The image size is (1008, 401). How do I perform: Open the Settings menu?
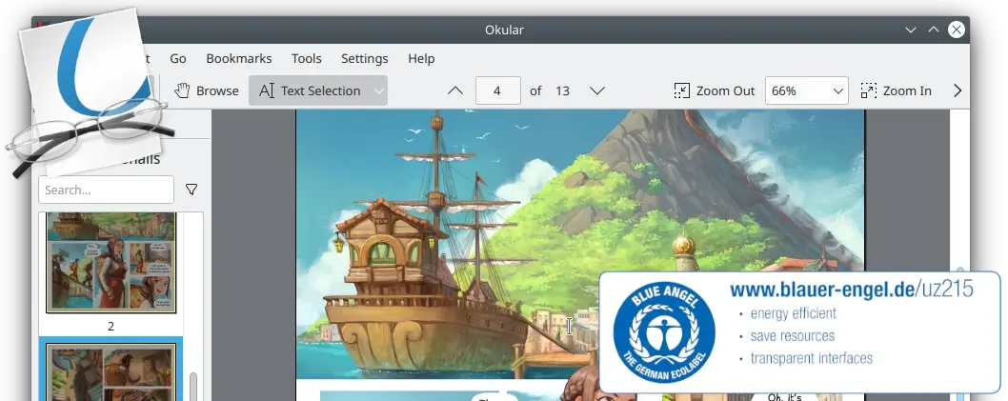[x=365, y=58]
